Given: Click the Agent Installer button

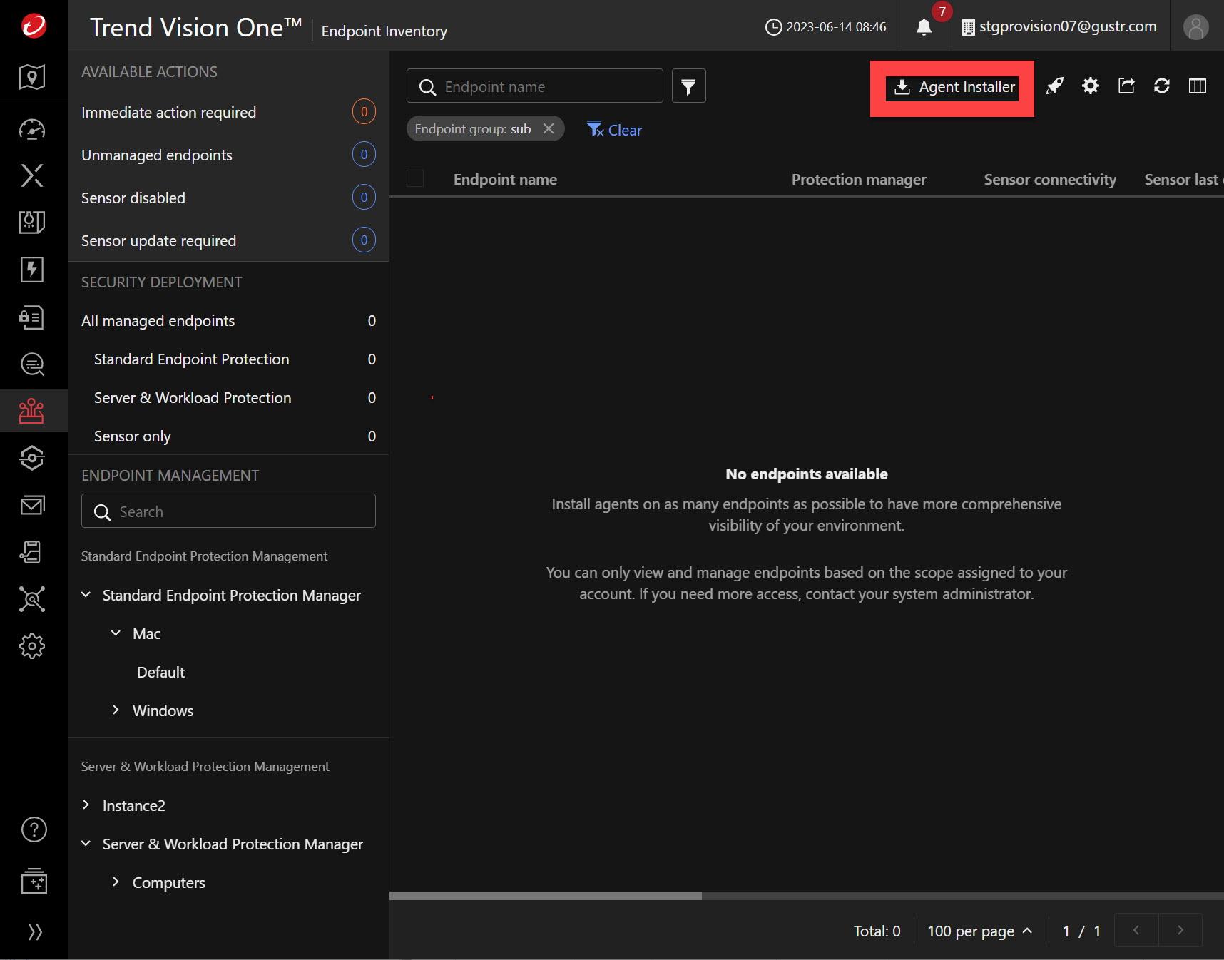Looking at the screenshot, I should pos(952,87).
